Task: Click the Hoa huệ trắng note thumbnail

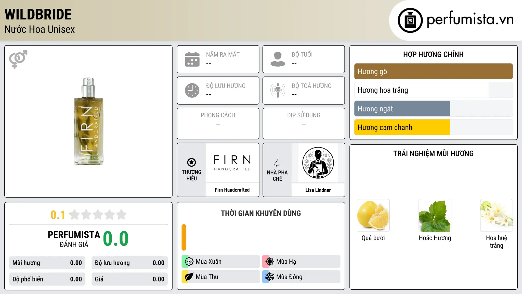Action: [x=497, y=215]
